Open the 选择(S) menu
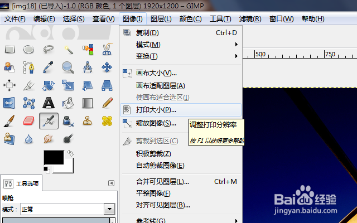 click(74, 19)
